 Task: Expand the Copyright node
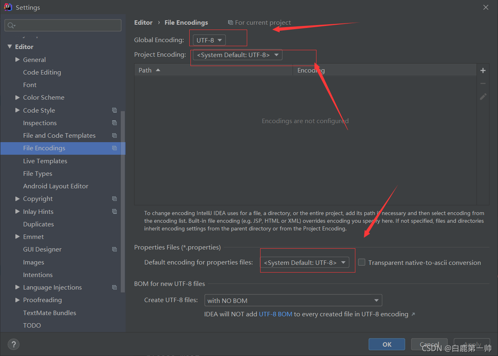(17, 199)
